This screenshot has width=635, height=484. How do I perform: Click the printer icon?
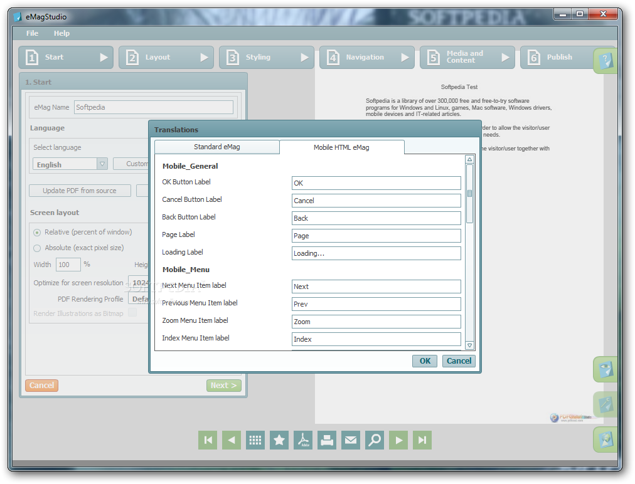pyautogui.click(x=327, y=440)
